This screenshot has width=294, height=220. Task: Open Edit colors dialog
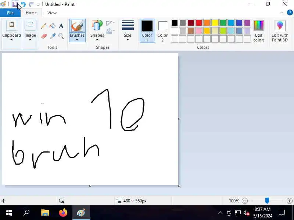(x=259, y=31)
